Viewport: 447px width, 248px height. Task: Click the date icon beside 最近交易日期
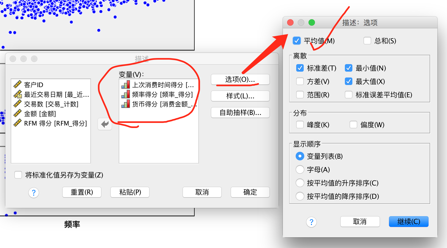(18, 94)
